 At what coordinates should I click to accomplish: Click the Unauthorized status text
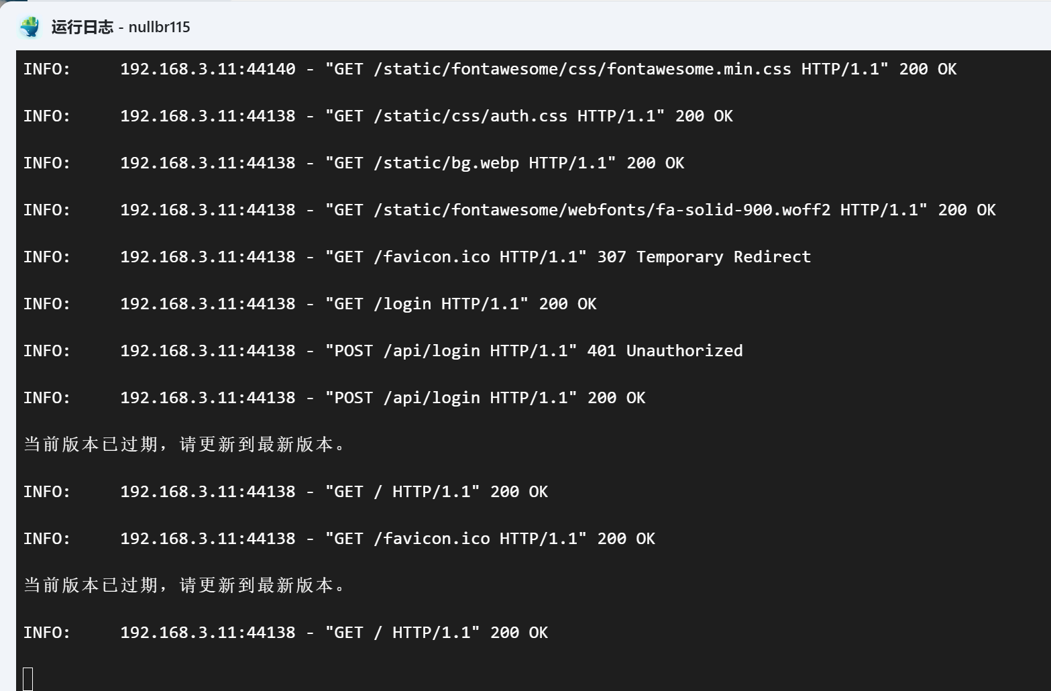[x=684, y=351]
